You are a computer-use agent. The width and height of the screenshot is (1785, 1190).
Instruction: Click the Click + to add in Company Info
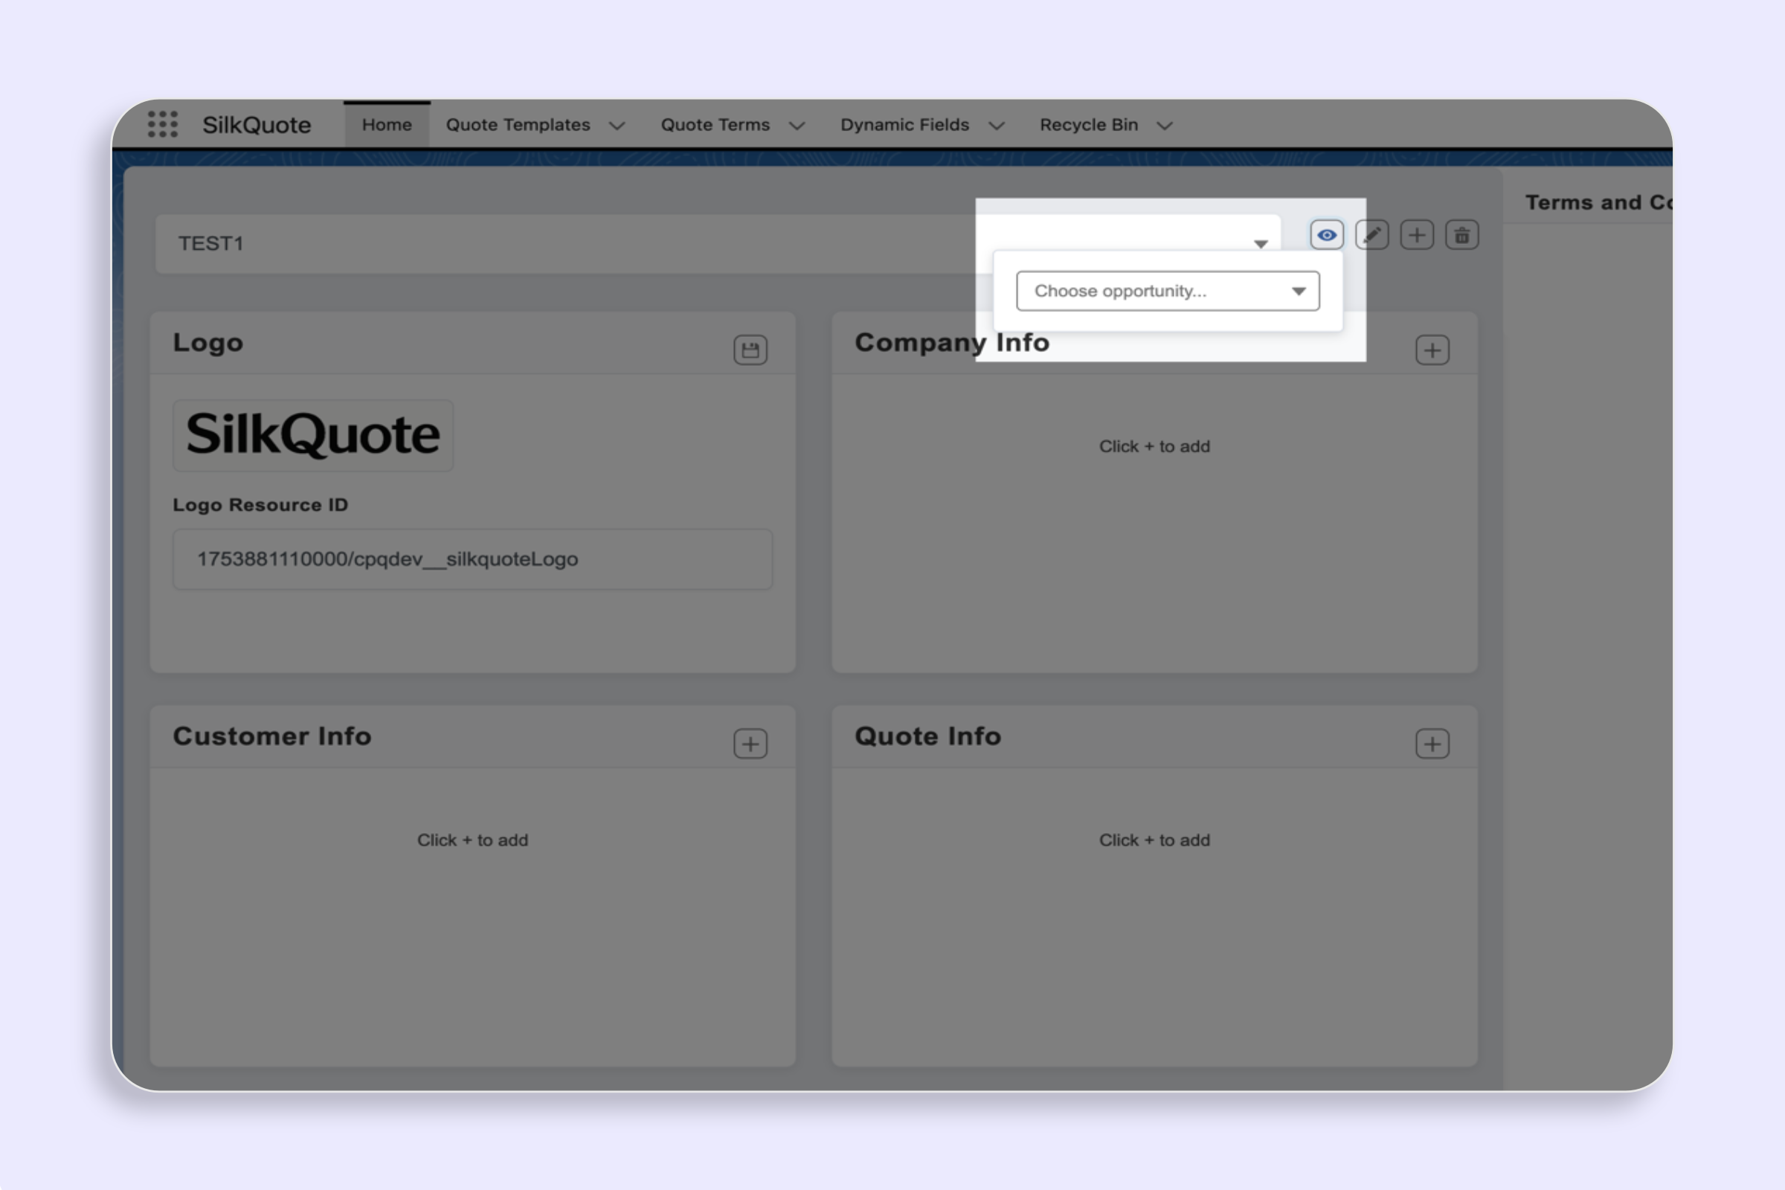tap(1154, 446)
